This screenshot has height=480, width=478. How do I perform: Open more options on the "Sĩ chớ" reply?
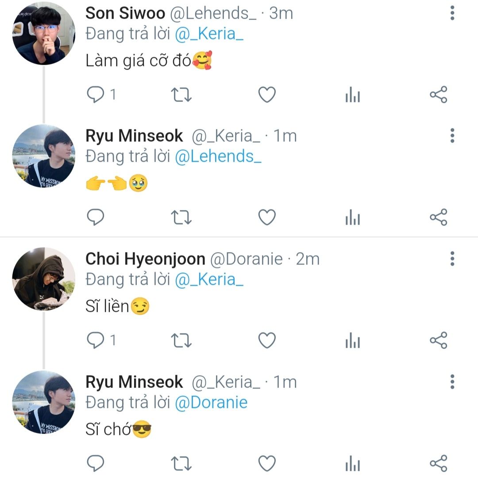coord(452,381)
